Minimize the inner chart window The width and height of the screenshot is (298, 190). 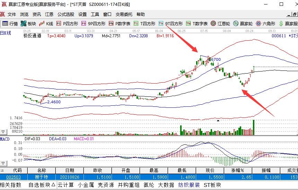click(289, 15)
